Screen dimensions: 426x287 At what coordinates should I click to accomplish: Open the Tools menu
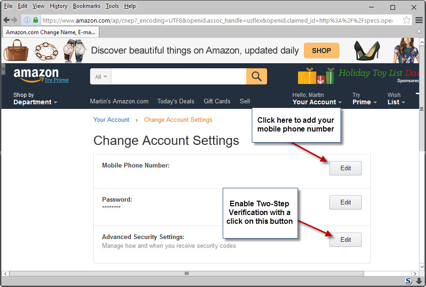[x=112, y=6]
